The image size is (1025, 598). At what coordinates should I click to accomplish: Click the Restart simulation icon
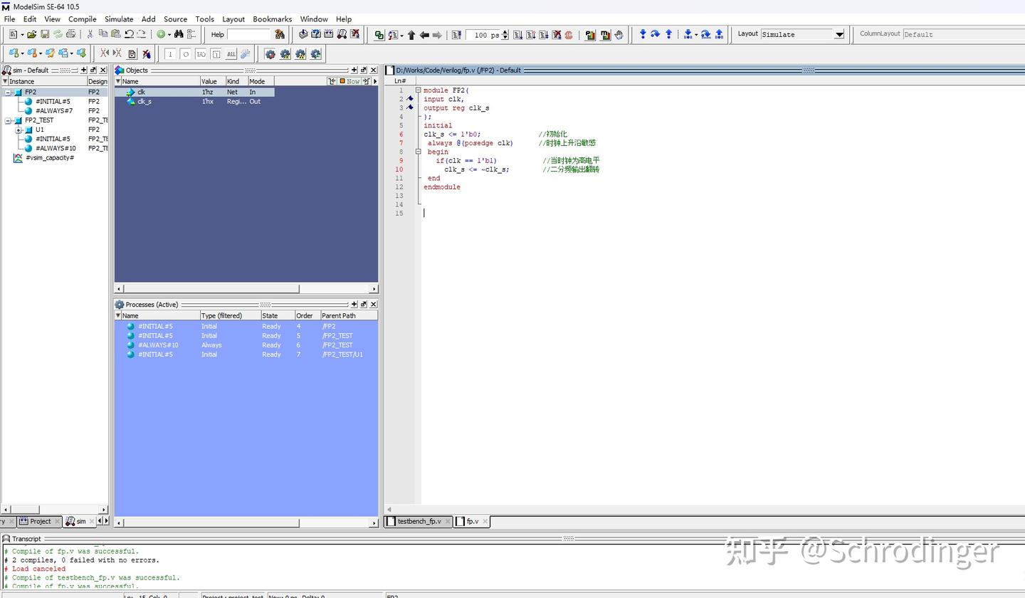(x=456, y=35)
